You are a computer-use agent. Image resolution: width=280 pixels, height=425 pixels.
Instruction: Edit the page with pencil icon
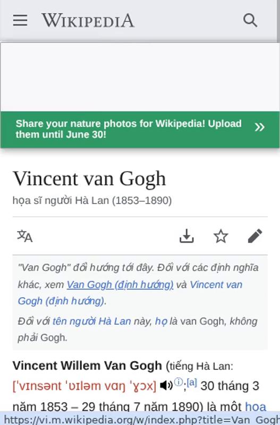click(255, 236)
